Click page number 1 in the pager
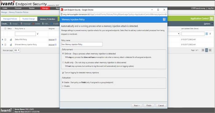215x113 pixels. pyautogui.click(x=206, y=50)
